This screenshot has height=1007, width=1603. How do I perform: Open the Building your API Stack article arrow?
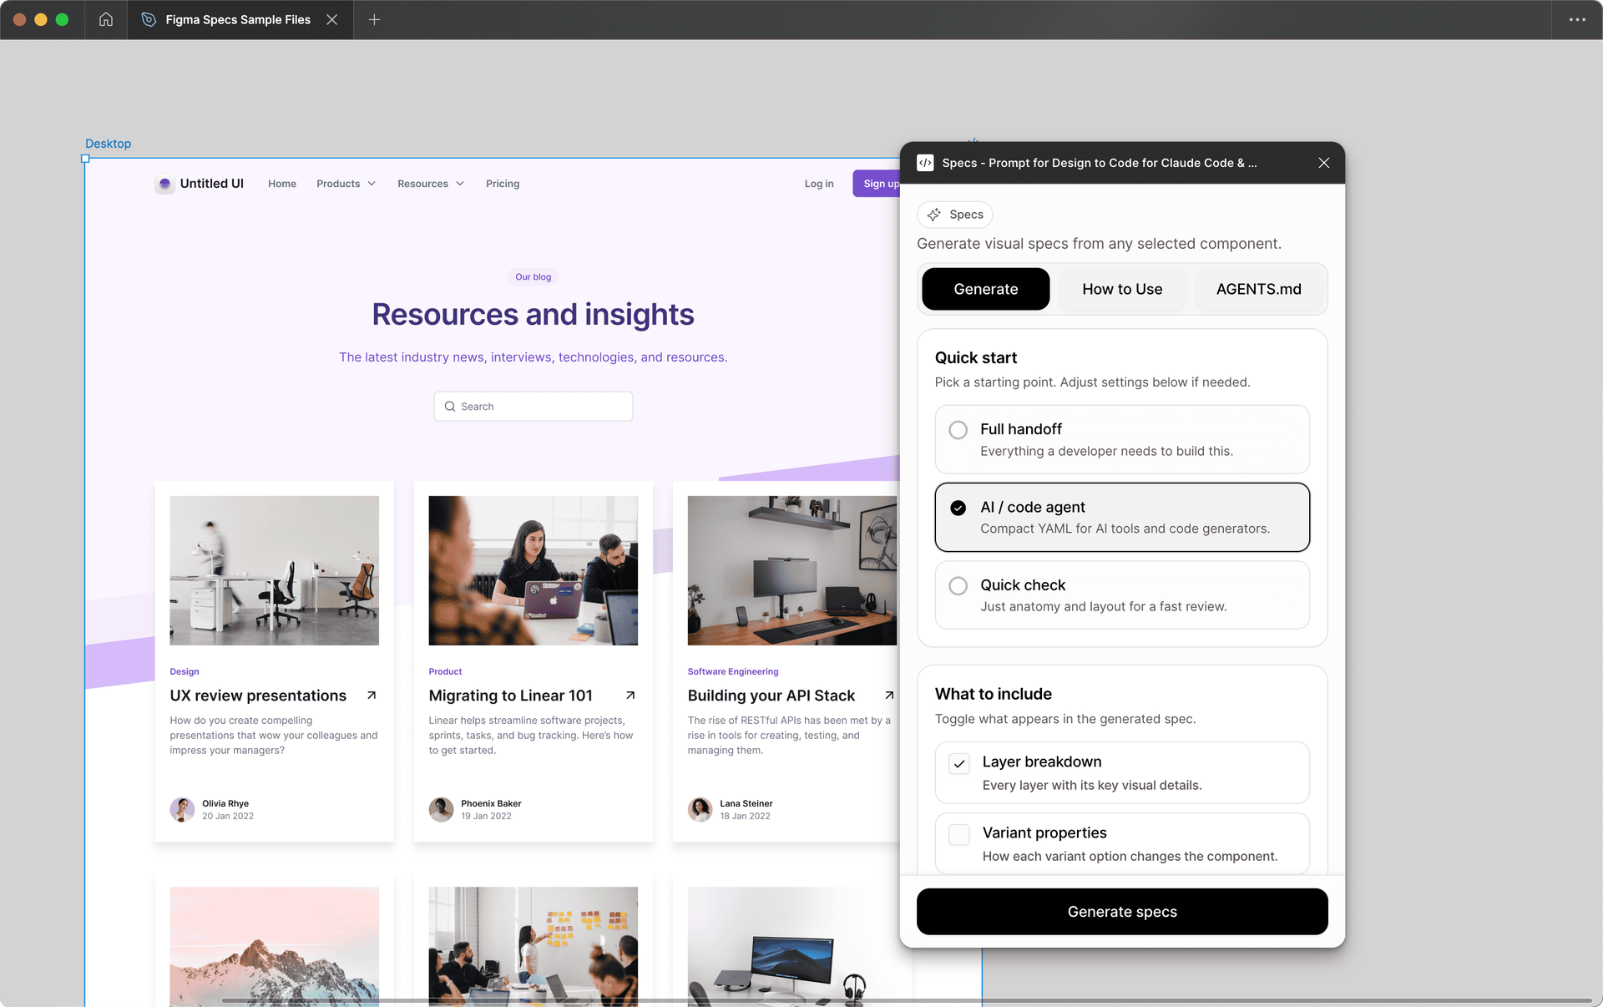[x=889, y=696]
